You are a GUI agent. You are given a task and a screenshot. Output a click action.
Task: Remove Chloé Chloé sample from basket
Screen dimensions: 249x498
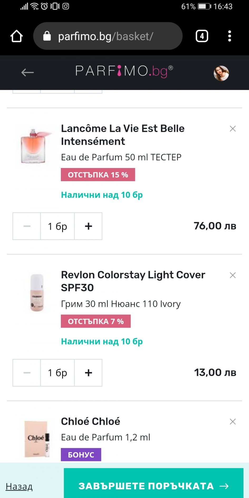tap(232, 422)
